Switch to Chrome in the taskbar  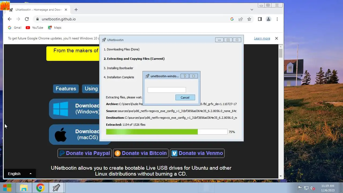pos(40,188)
